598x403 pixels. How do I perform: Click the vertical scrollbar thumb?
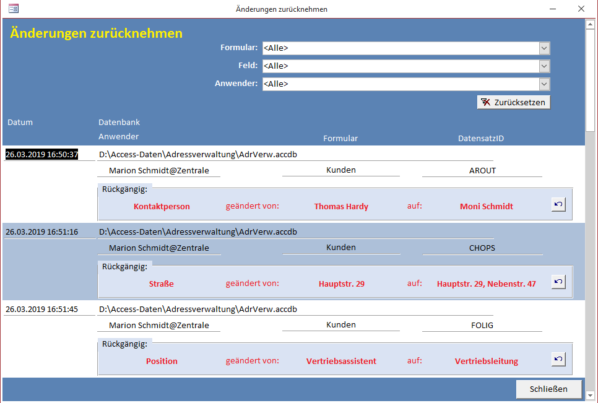coord(590,80)
